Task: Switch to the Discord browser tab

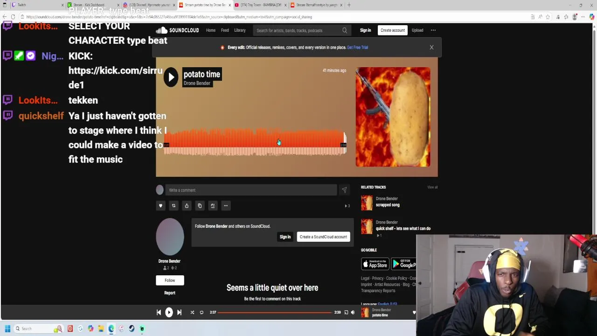Action: click(148, 5)
